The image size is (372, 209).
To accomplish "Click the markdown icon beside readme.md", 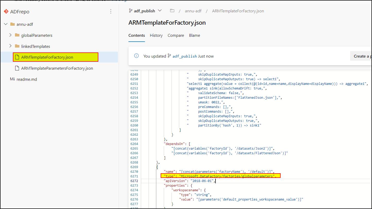I will (x=12, y=79).
